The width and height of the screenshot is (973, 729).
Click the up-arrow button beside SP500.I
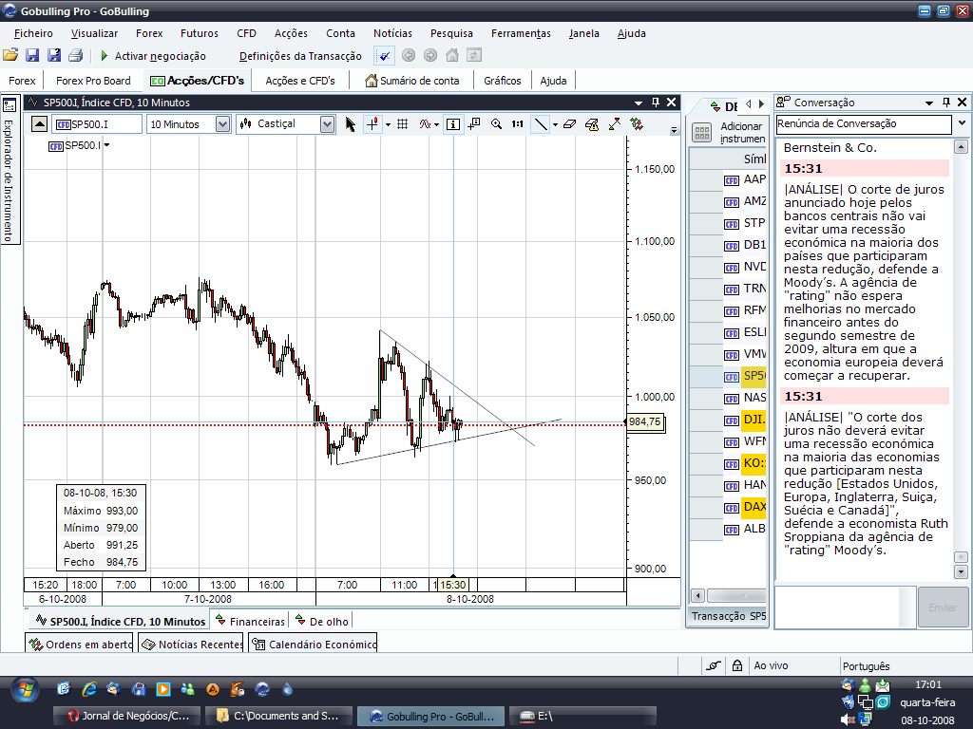point(39,124)
